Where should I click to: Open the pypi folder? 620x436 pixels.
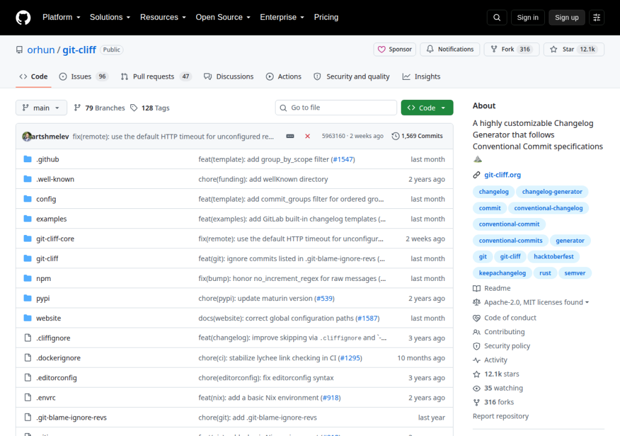[43, 299]
